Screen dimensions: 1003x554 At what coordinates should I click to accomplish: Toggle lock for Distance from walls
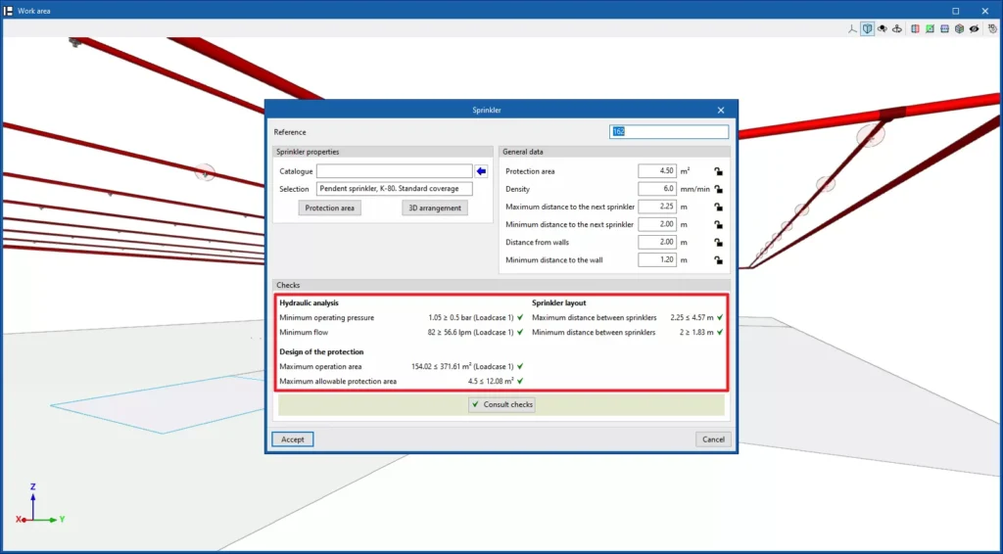[718, 242]
